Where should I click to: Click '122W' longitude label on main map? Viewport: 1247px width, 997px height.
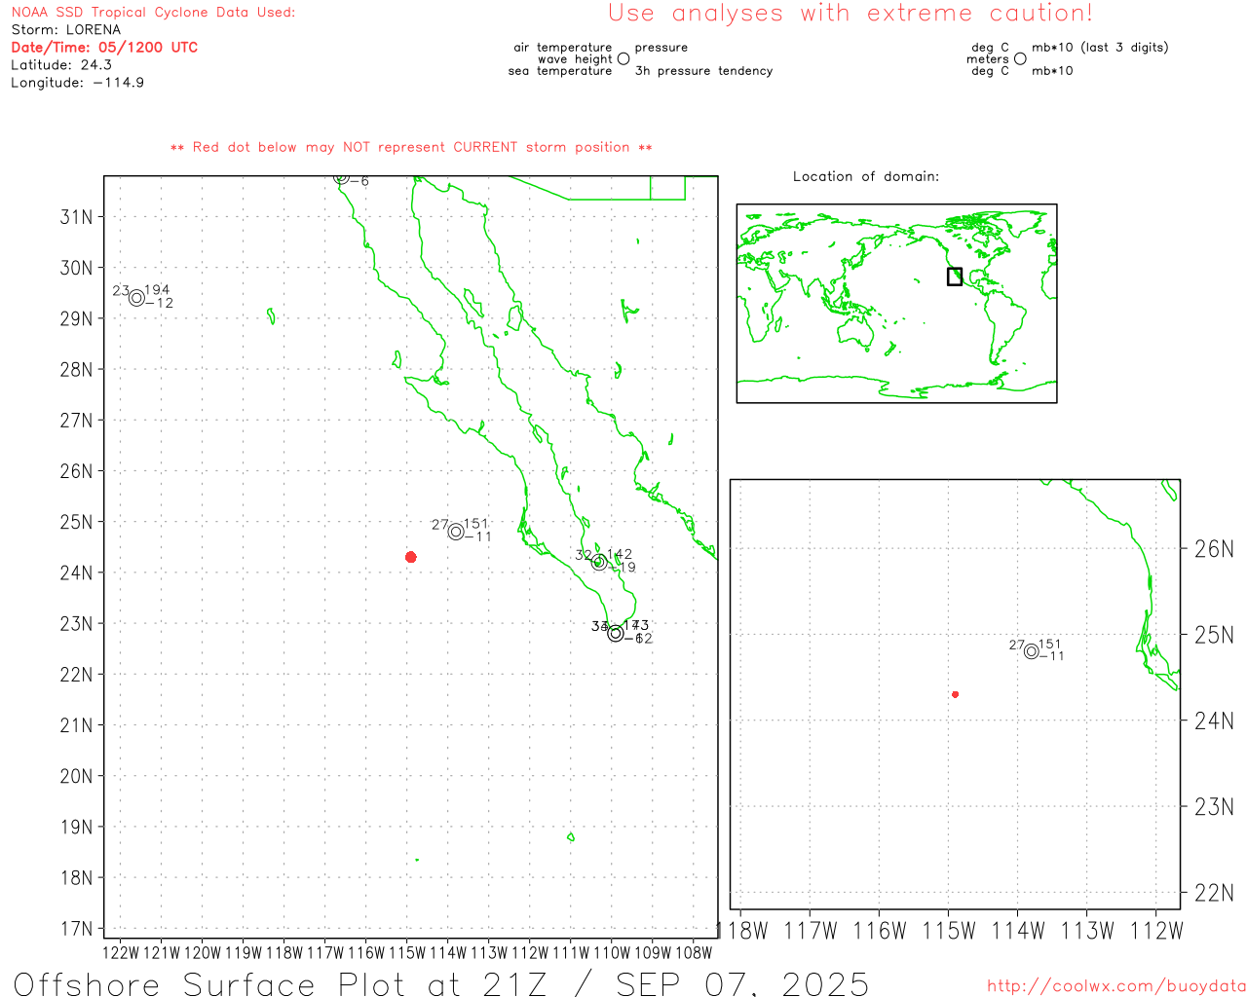coord(121,953)
